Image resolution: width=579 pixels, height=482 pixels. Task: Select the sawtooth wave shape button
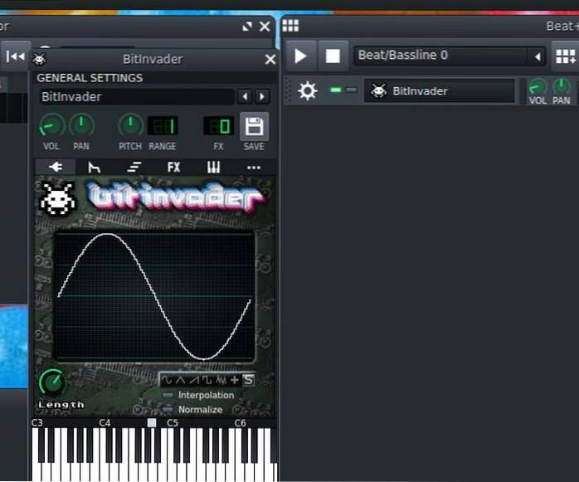click(x=193, y=380)
